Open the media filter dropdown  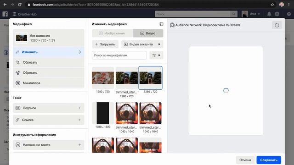point(156,55)
